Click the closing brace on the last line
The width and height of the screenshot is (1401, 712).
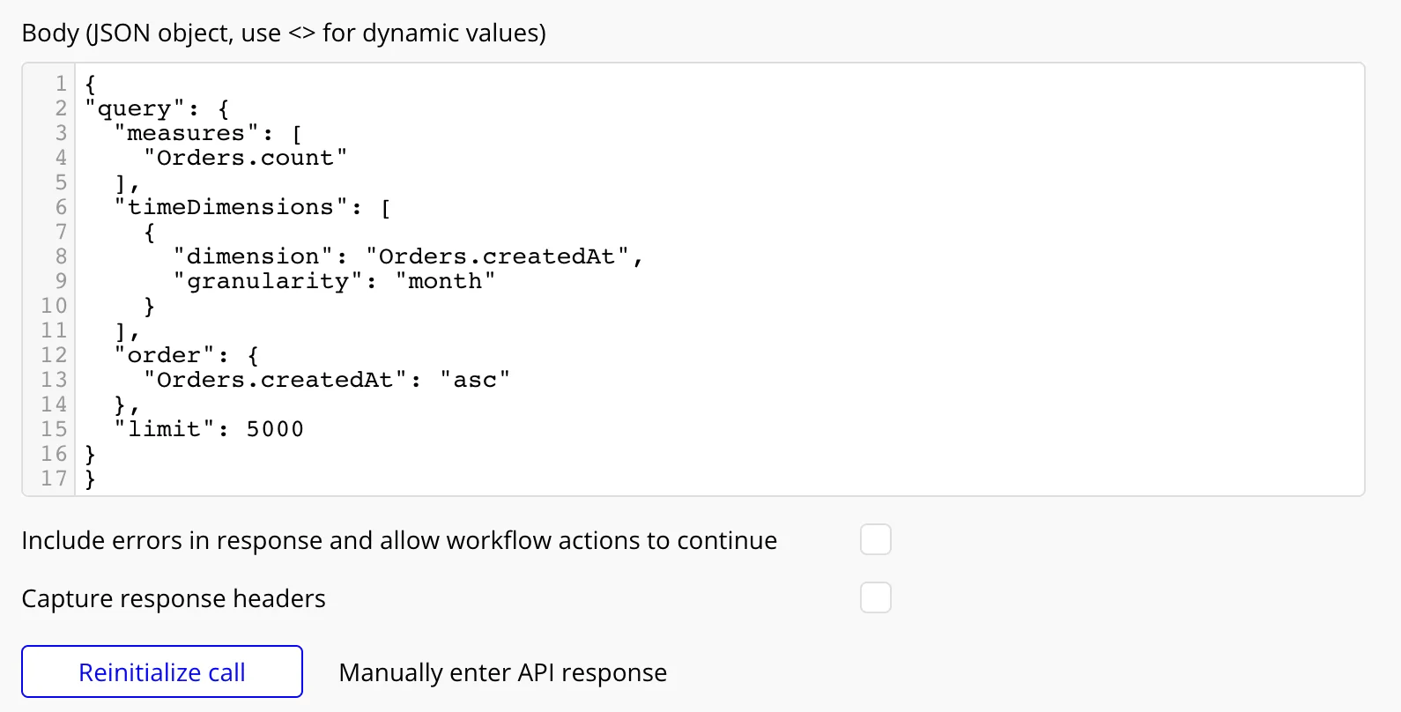pyautogui.click(x=90, y=478)
